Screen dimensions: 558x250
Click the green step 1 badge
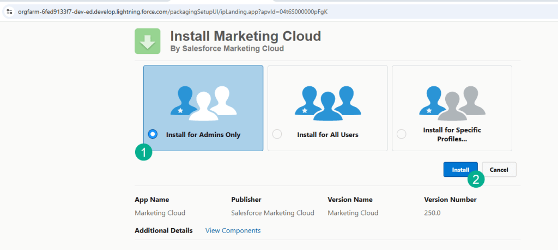click(x=143, y=152)
